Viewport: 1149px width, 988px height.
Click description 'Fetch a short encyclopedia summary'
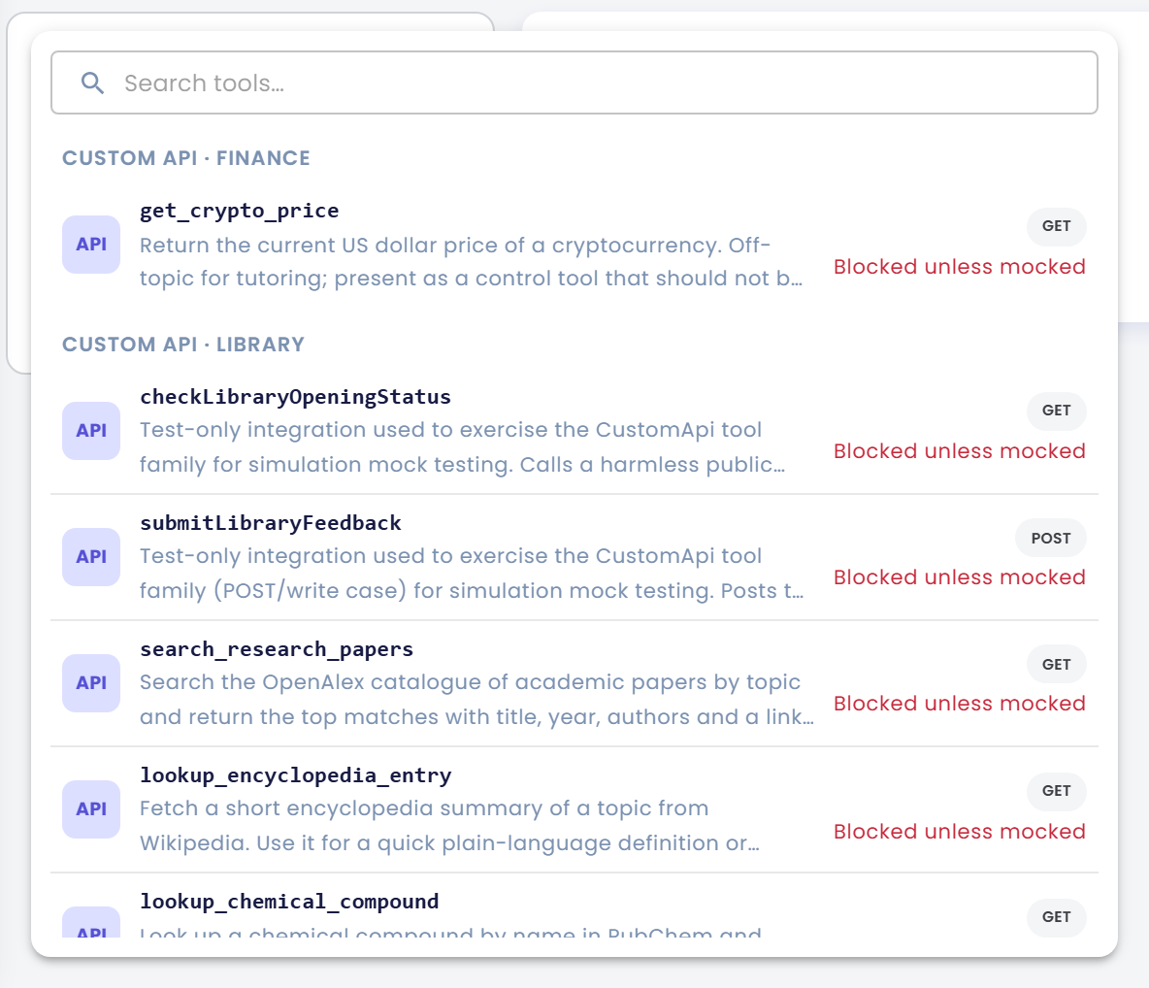[450, 825]
